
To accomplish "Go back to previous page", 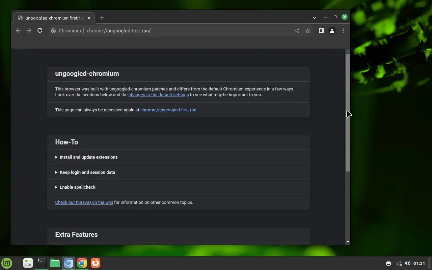I will [x=18, y=31].
